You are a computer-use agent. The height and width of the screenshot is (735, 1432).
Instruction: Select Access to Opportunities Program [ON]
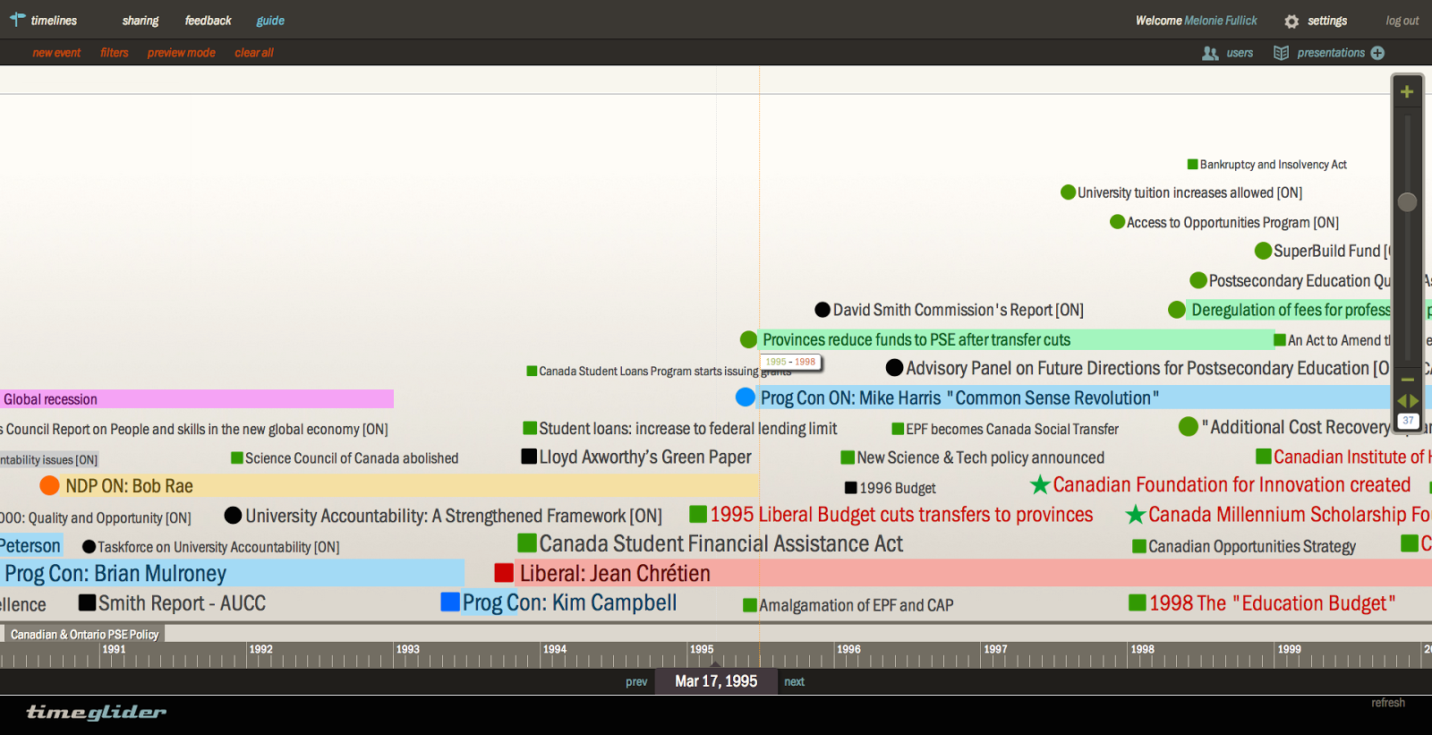pyautogui.click(x=1232, y=222)
